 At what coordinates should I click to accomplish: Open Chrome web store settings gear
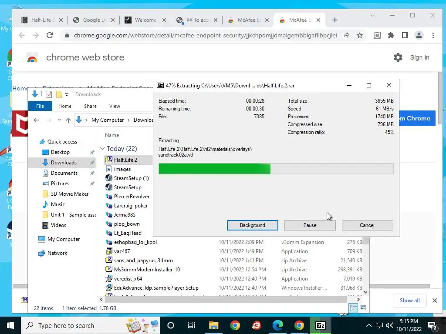[398, 57]
